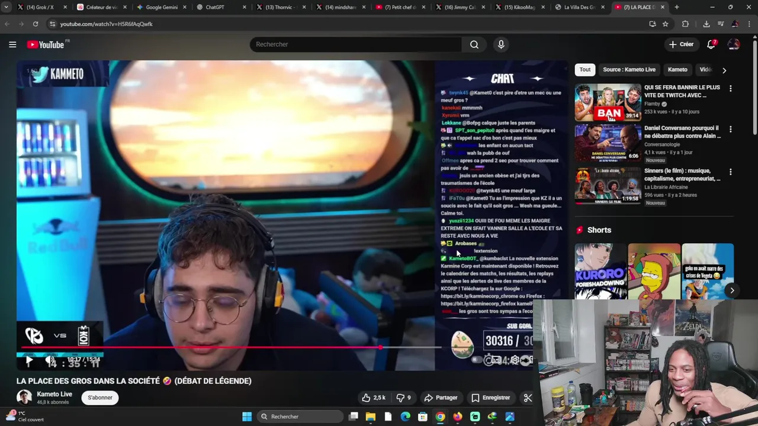Open the player settings gear

(515, 360)
